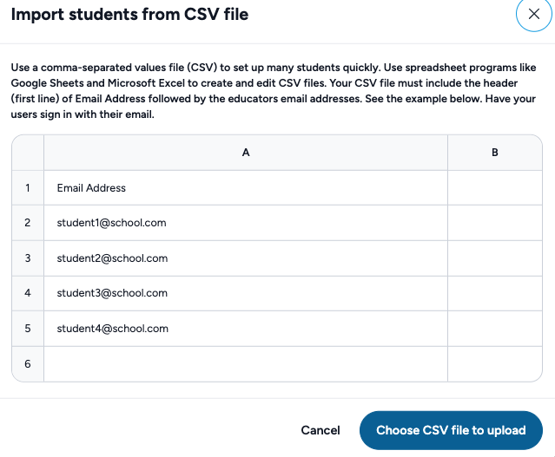Click row number 4 header
The height and width of the screenshot is (457, 555).
(x=28, y=293)
